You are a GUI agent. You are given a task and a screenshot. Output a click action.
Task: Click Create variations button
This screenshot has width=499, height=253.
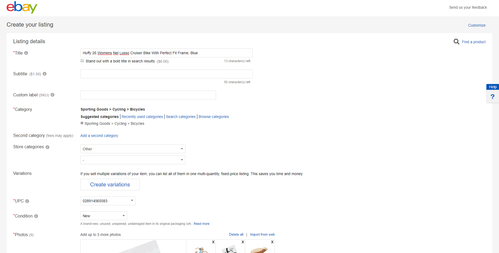[110, 185]
